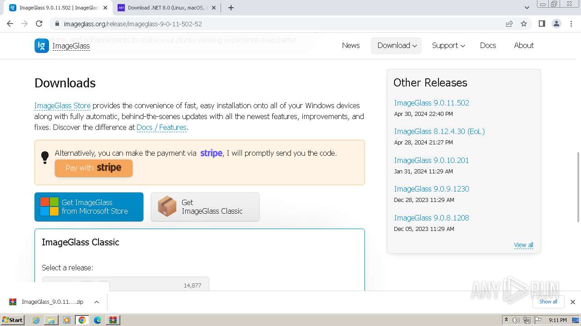This screenshot has height=326, width=581.
Task: Click the address bar URL
Action: [x=133, y=24]
